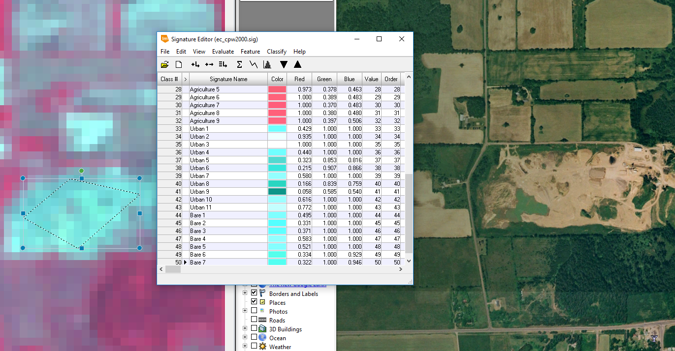
Task: Expand the Ocean layer tree
Action: 245,338
